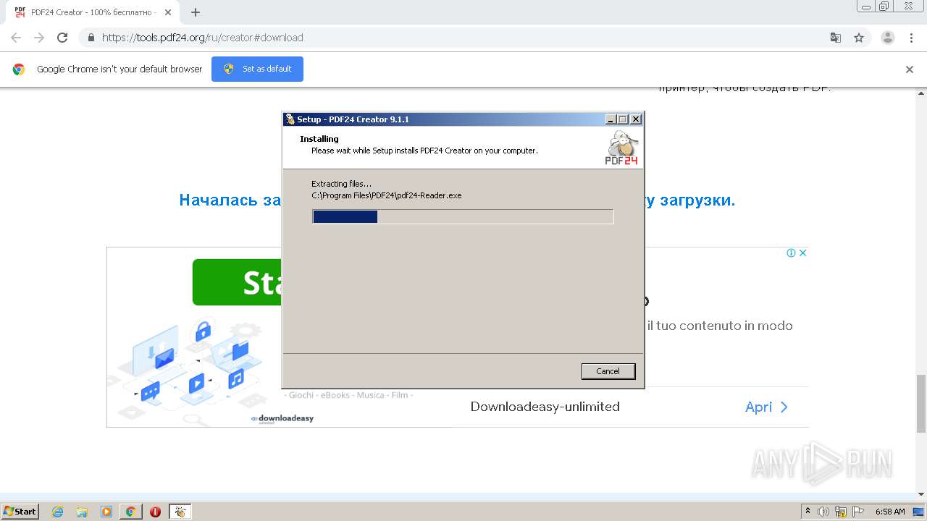Open media player from taskbar
927x521 pixels.
(106, 512)
